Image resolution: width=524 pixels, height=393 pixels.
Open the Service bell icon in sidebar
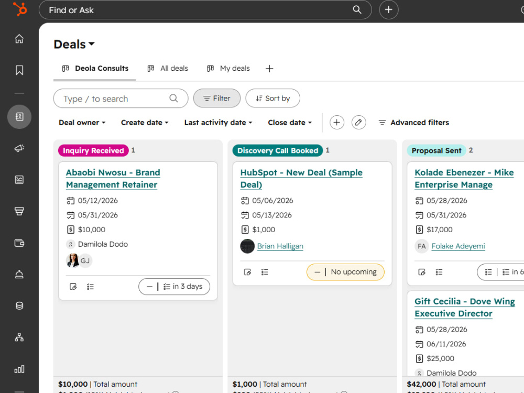click(19, 275)
